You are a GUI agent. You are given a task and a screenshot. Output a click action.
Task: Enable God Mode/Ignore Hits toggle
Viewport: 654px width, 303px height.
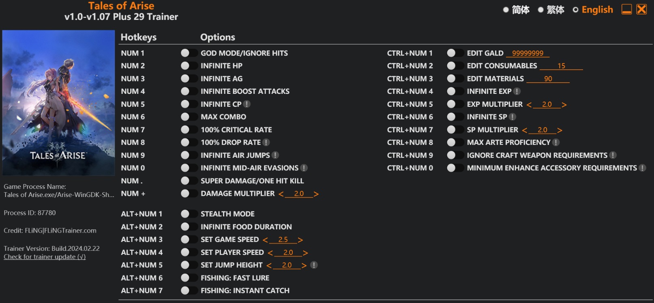point(189,53)
